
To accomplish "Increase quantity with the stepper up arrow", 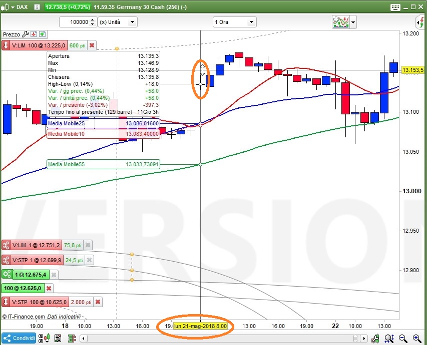I will coord(92,20).
